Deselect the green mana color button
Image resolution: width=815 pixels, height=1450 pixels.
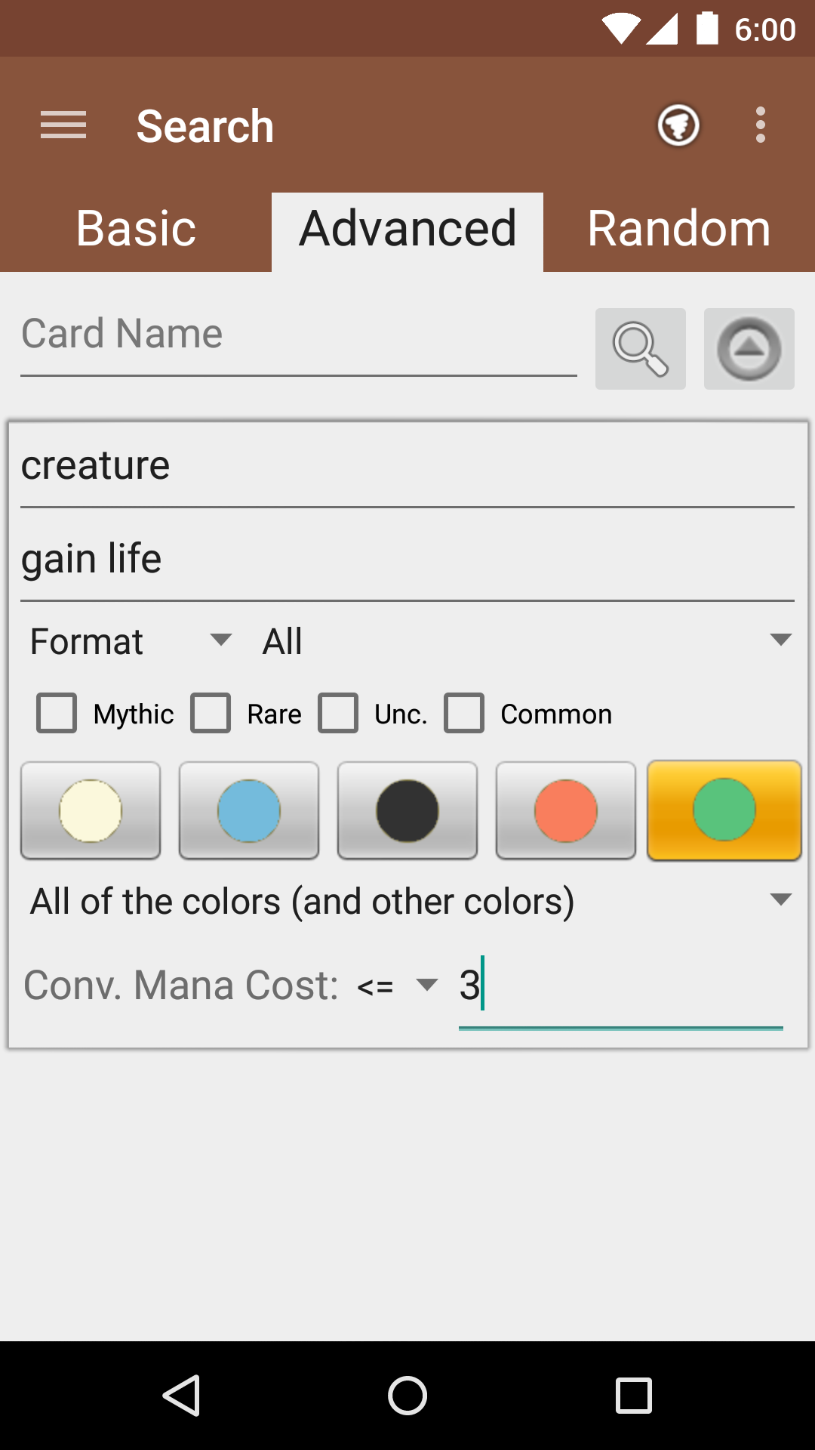click(x=724, y=810)
